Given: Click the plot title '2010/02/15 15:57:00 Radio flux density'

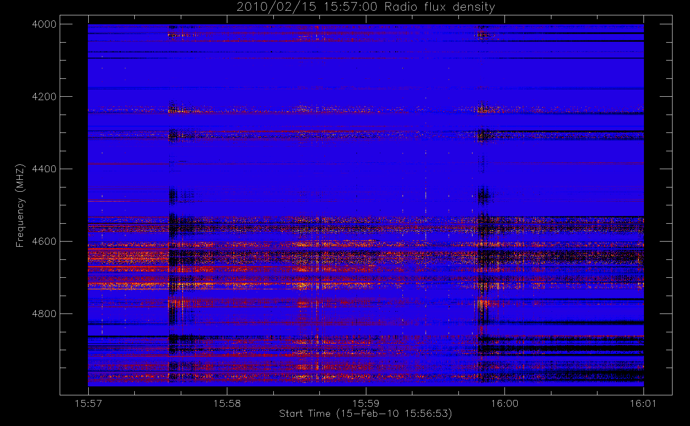Looking at the screenshot, I should coord(366,7).
